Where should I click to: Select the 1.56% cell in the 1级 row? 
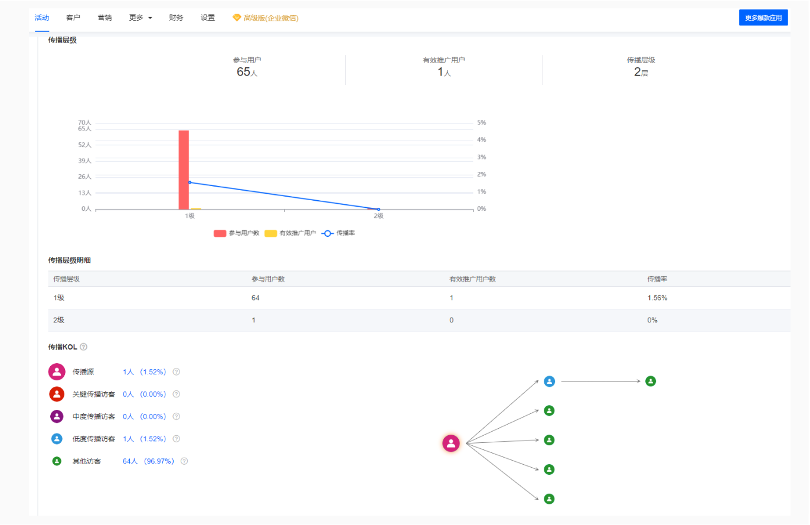(x=658, y=298)
